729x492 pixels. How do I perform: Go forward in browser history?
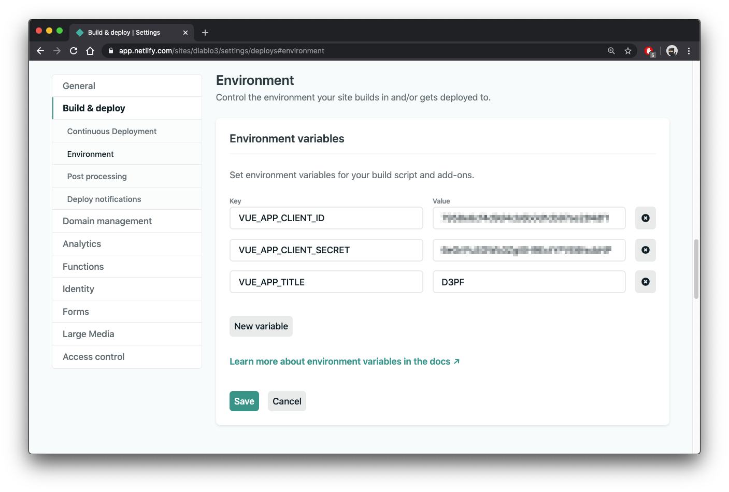57,51
